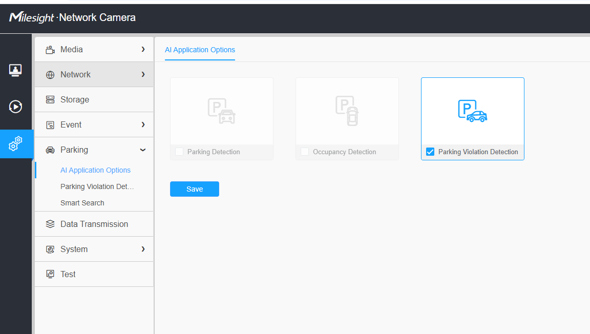Screen dimensions: 590x334
Task: Click the System monitor icon
Action: point(50,249)
